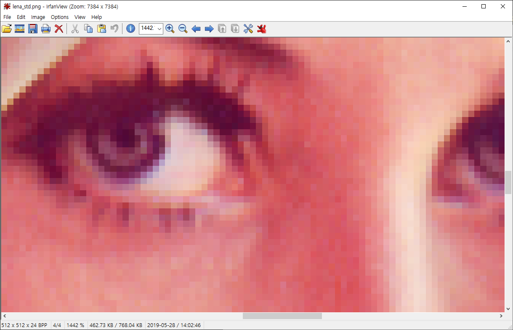Viewport: 513px width, 330px height.
Task: Click the Undo arrow icon
Action: click(114, 29)
